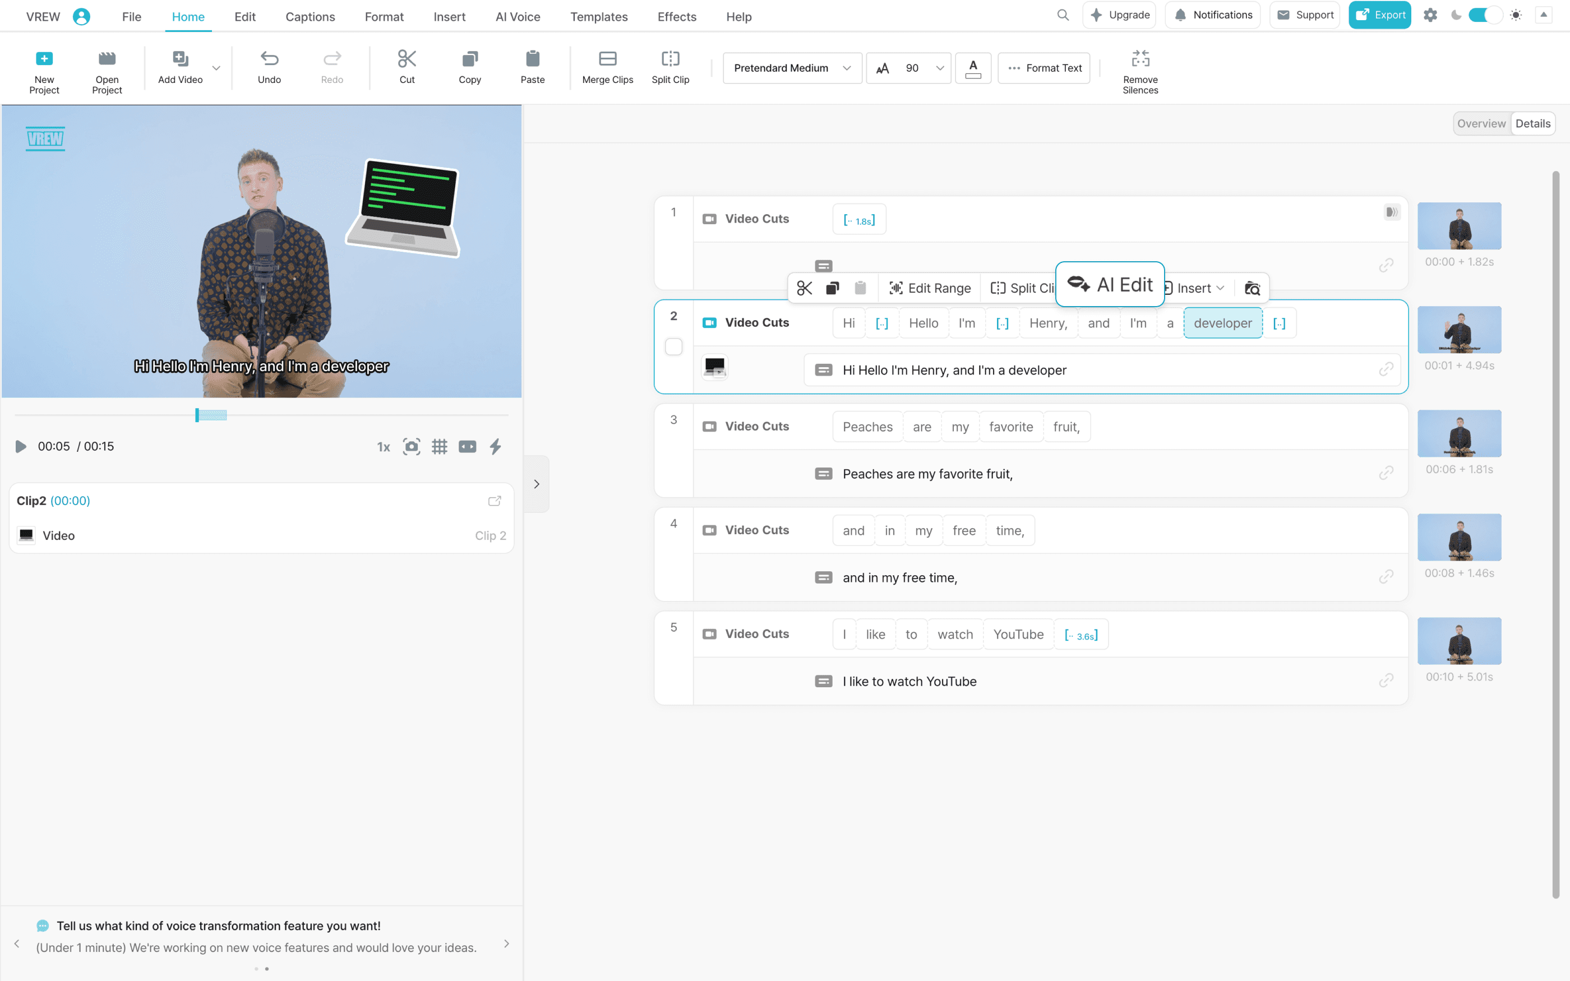Open the Captions menu

(x=310, y=17)
